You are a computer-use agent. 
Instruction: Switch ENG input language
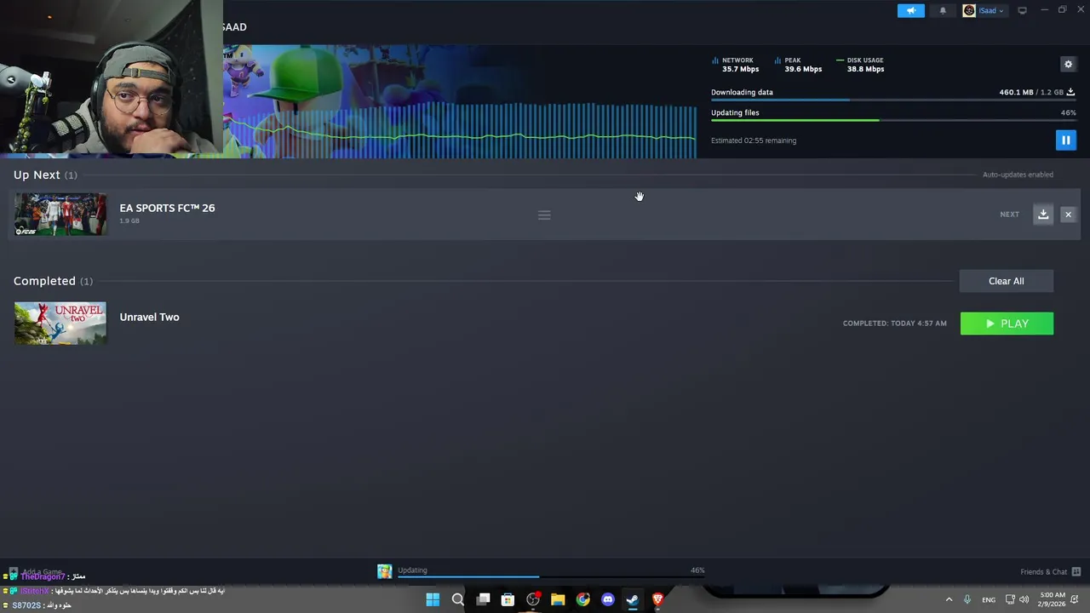point(989,599)
